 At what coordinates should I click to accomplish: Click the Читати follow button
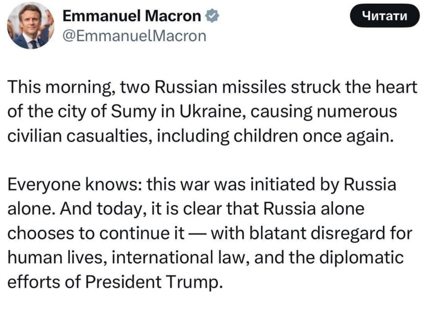click(x=385, y=16)
